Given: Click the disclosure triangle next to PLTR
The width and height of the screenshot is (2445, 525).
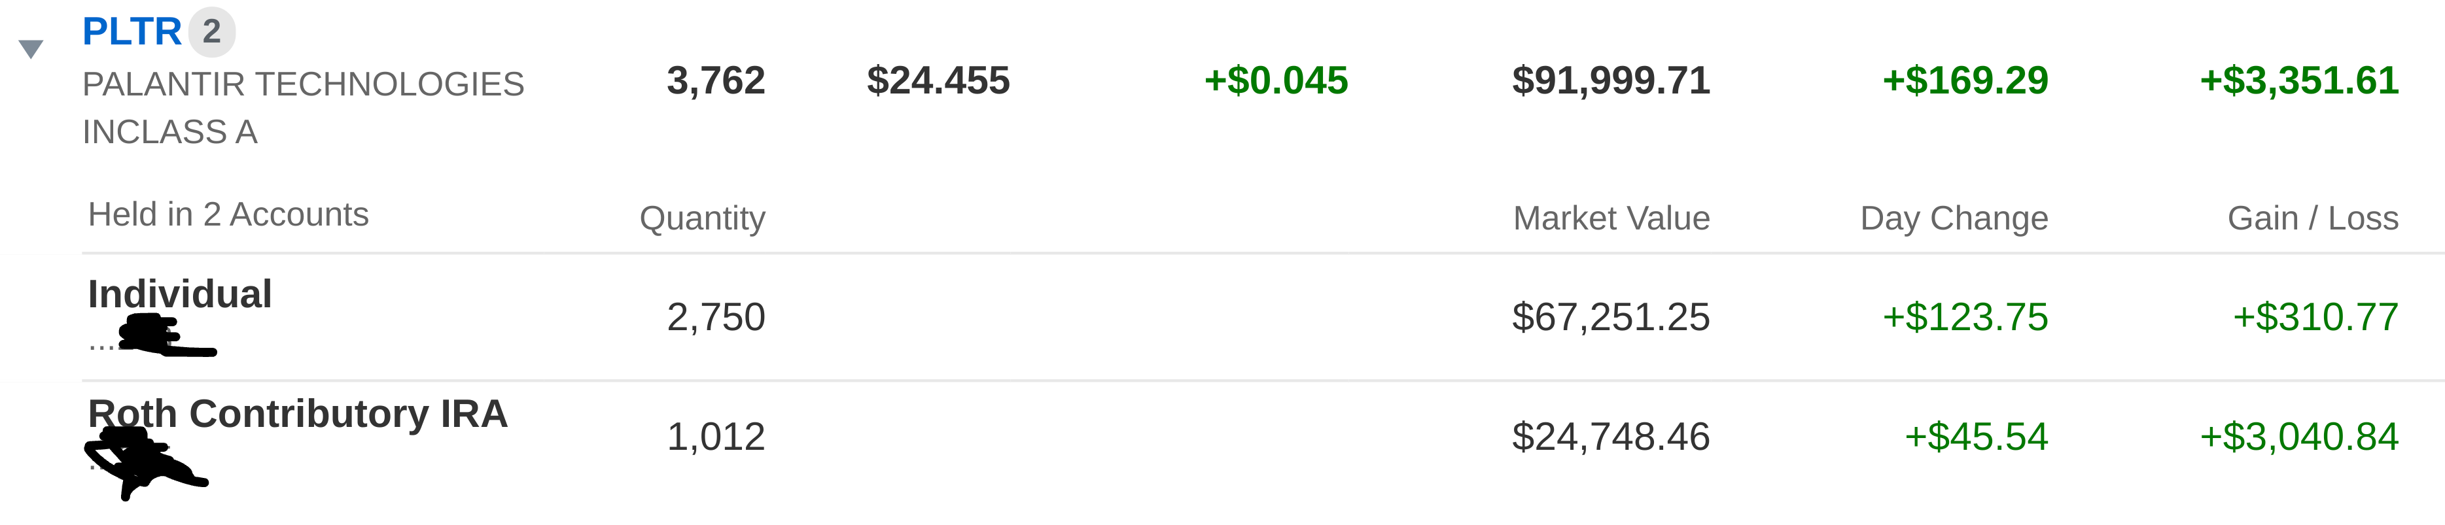Looking at the screenshot, I should tap(31, 46).
